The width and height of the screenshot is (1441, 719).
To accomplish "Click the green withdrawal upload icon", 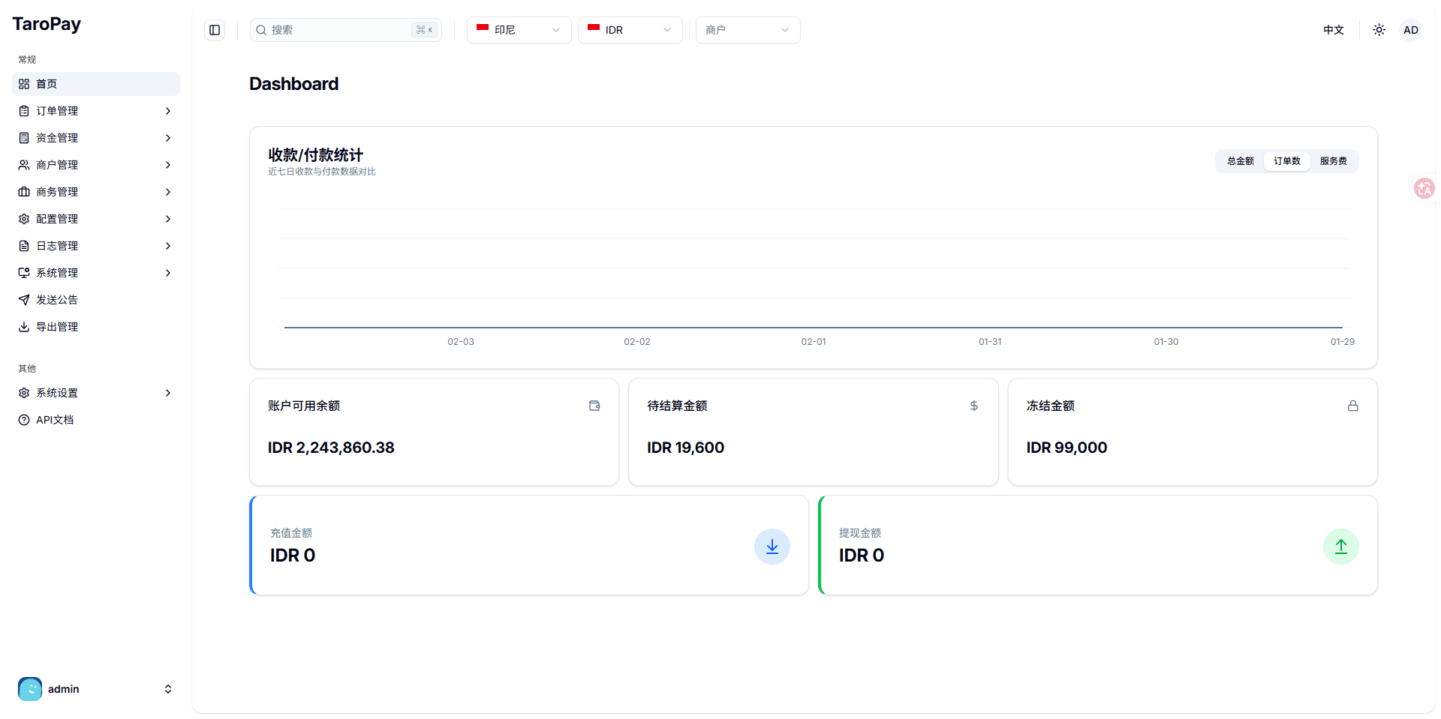I will [x=1340, y=547].
